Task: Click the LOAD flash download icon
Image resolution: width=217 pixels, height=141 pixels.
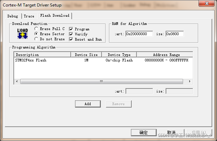Action: coord(23,34)
